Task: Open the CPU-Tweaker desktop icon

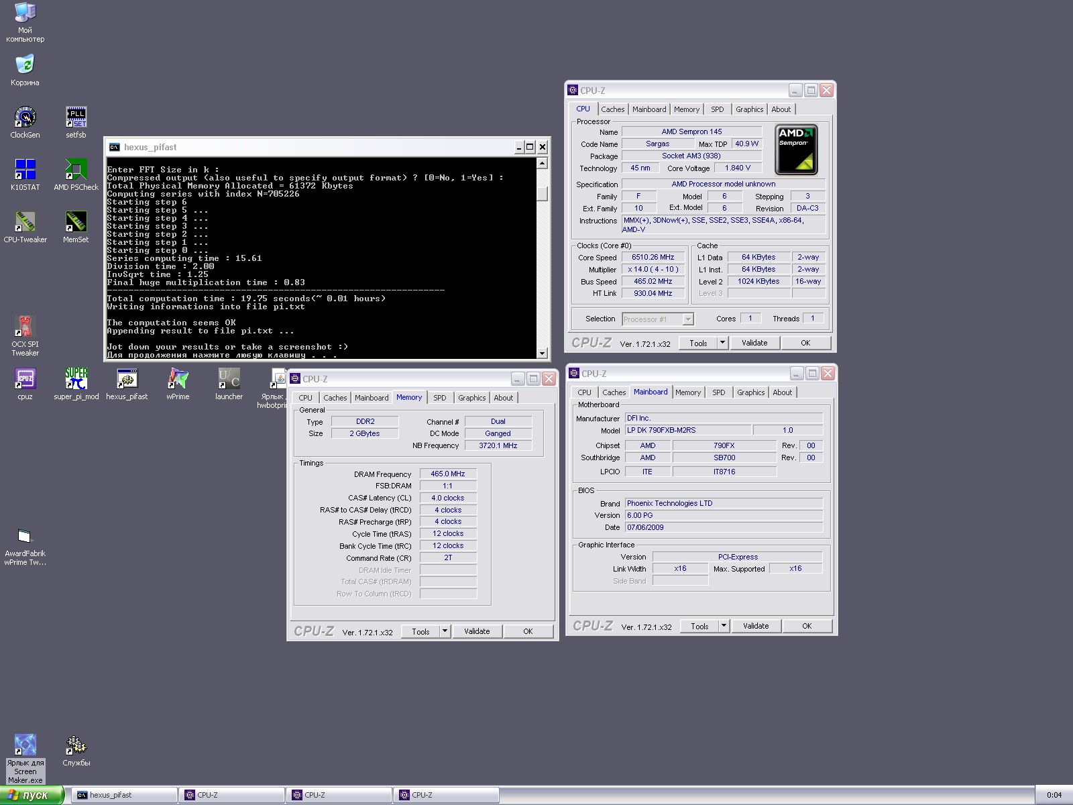Action: [x=25, y=222]
